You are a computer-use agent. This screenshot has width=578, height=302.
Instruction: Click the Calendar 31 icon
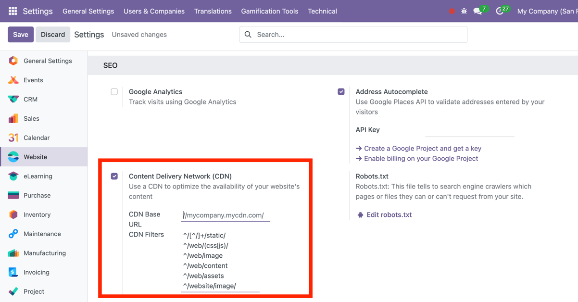tap(13, 138)
